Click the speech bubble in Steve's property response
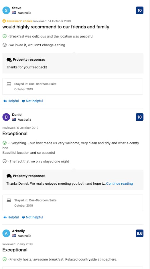The width and height of the screenshot is (150, 269). coord(9,60)
